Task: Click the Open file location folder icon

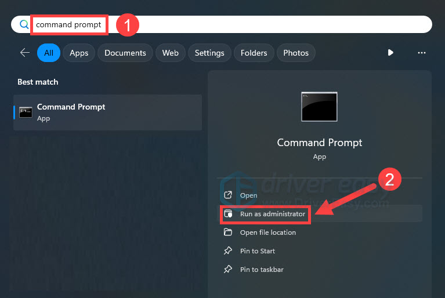Action: click(x=229, y=232)
